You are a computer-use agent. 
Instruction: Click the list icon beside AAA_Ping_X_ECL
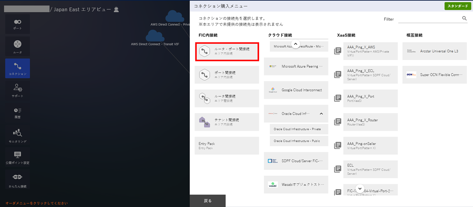337,75
